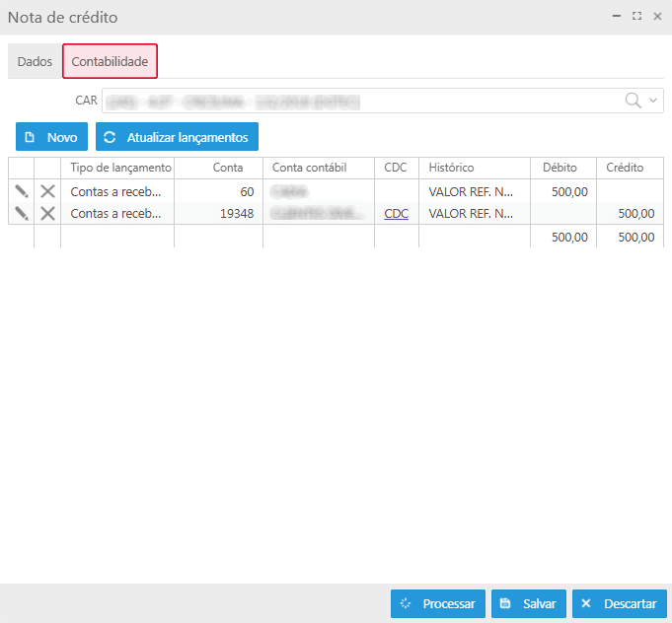The image size is (672, 623).
Task: Expand the CAR dropdown arrow
Action: click(x=653, y=101)
